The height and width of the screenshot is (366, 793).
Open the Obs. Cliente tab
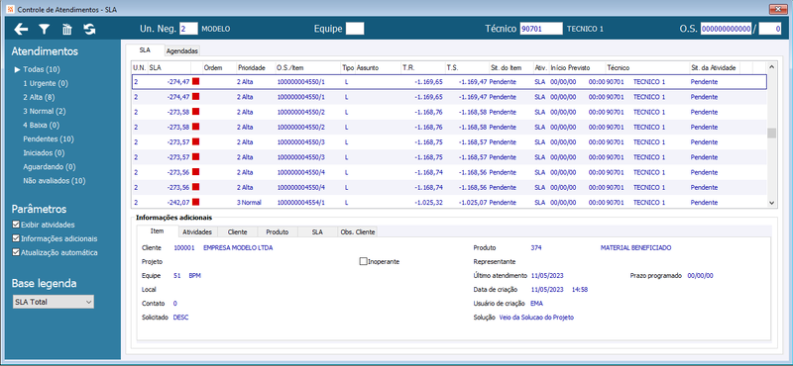tap(358, 231)
